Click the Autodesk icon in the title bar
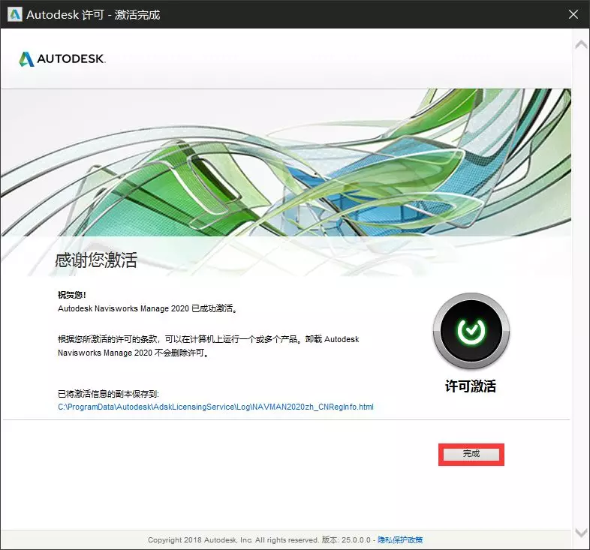The width and height of the screenshot is (590, 550). 15,14
